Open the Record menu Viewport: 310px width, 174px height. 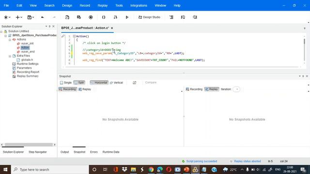pyautogui.click(x=85, y=5)
